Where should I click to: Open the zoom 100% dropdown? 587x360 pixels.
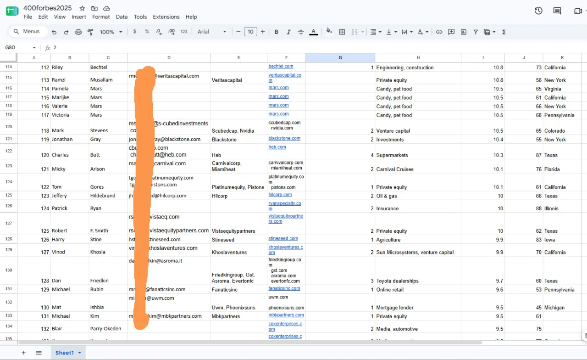[111, 32]
